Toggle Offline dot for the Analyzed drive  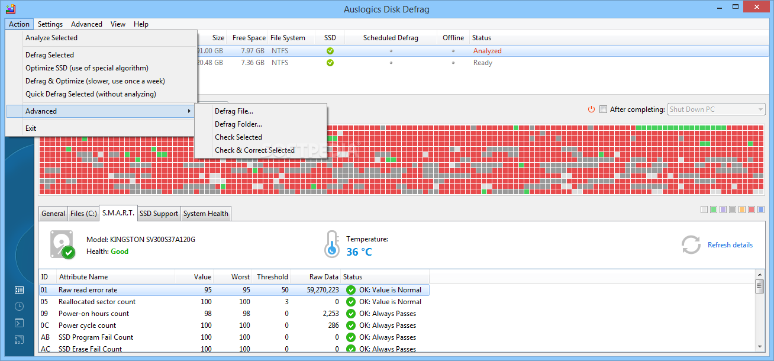(x=453, y=51)
